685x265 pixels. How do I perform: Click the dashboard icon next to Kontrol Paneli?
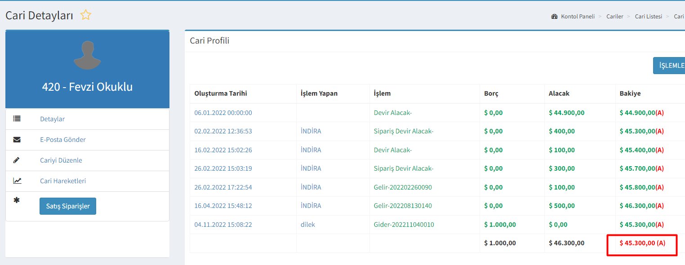[554, 17]
